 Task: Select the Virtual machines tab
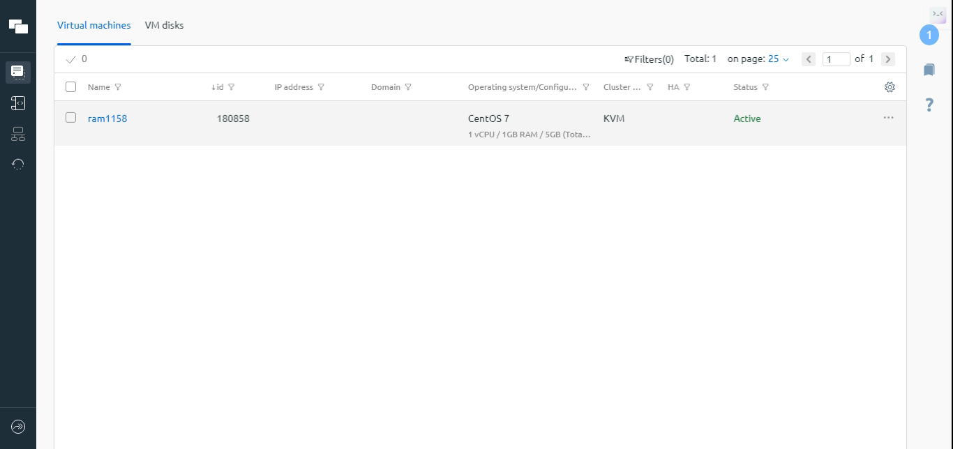click(x=93, y=25)
